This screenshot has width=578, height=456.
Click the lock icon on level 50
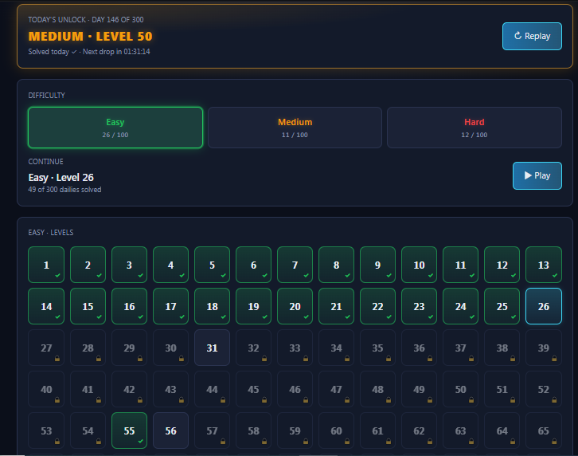click(471, 400)
